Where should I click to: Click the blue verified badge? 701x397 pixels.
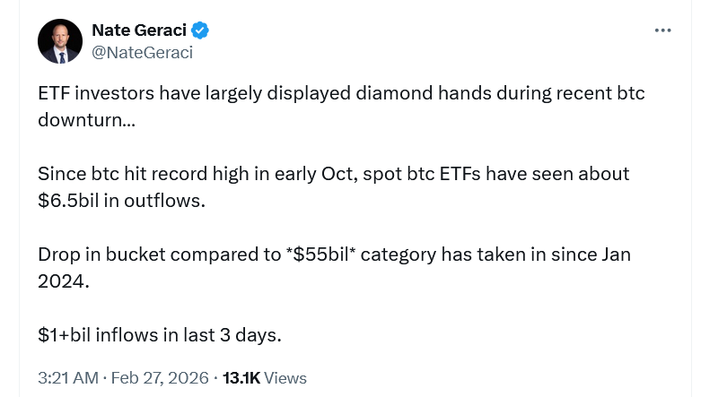tap(200, 30)
